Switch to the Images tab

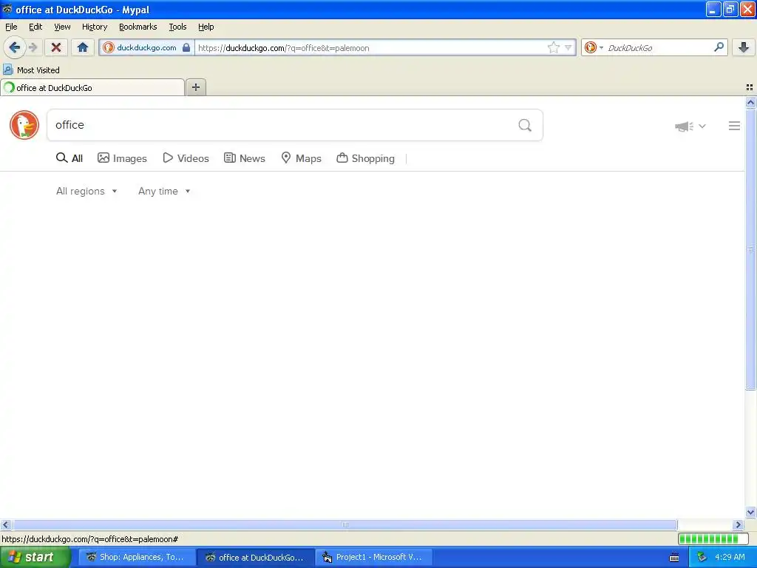click(x=122, y=158)
